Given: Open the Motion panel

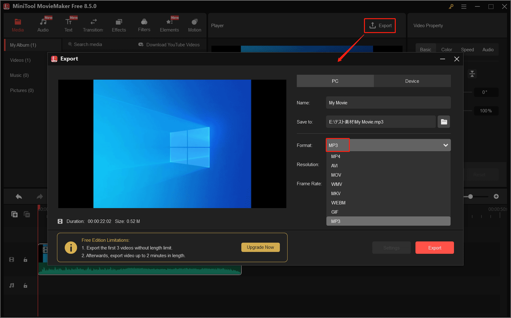Looking at the screenshot, I should click(x=194, y=25).
